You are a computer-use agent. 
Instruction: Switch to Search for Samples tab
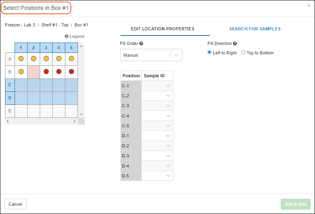(255, 29)
